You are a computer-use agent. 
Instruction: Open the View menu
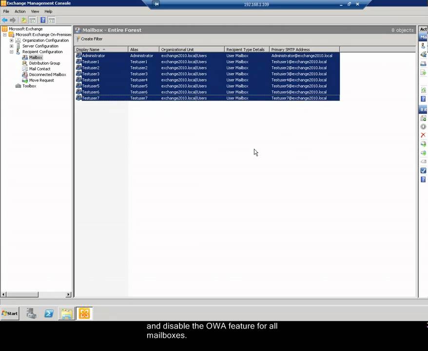(35, 12)
